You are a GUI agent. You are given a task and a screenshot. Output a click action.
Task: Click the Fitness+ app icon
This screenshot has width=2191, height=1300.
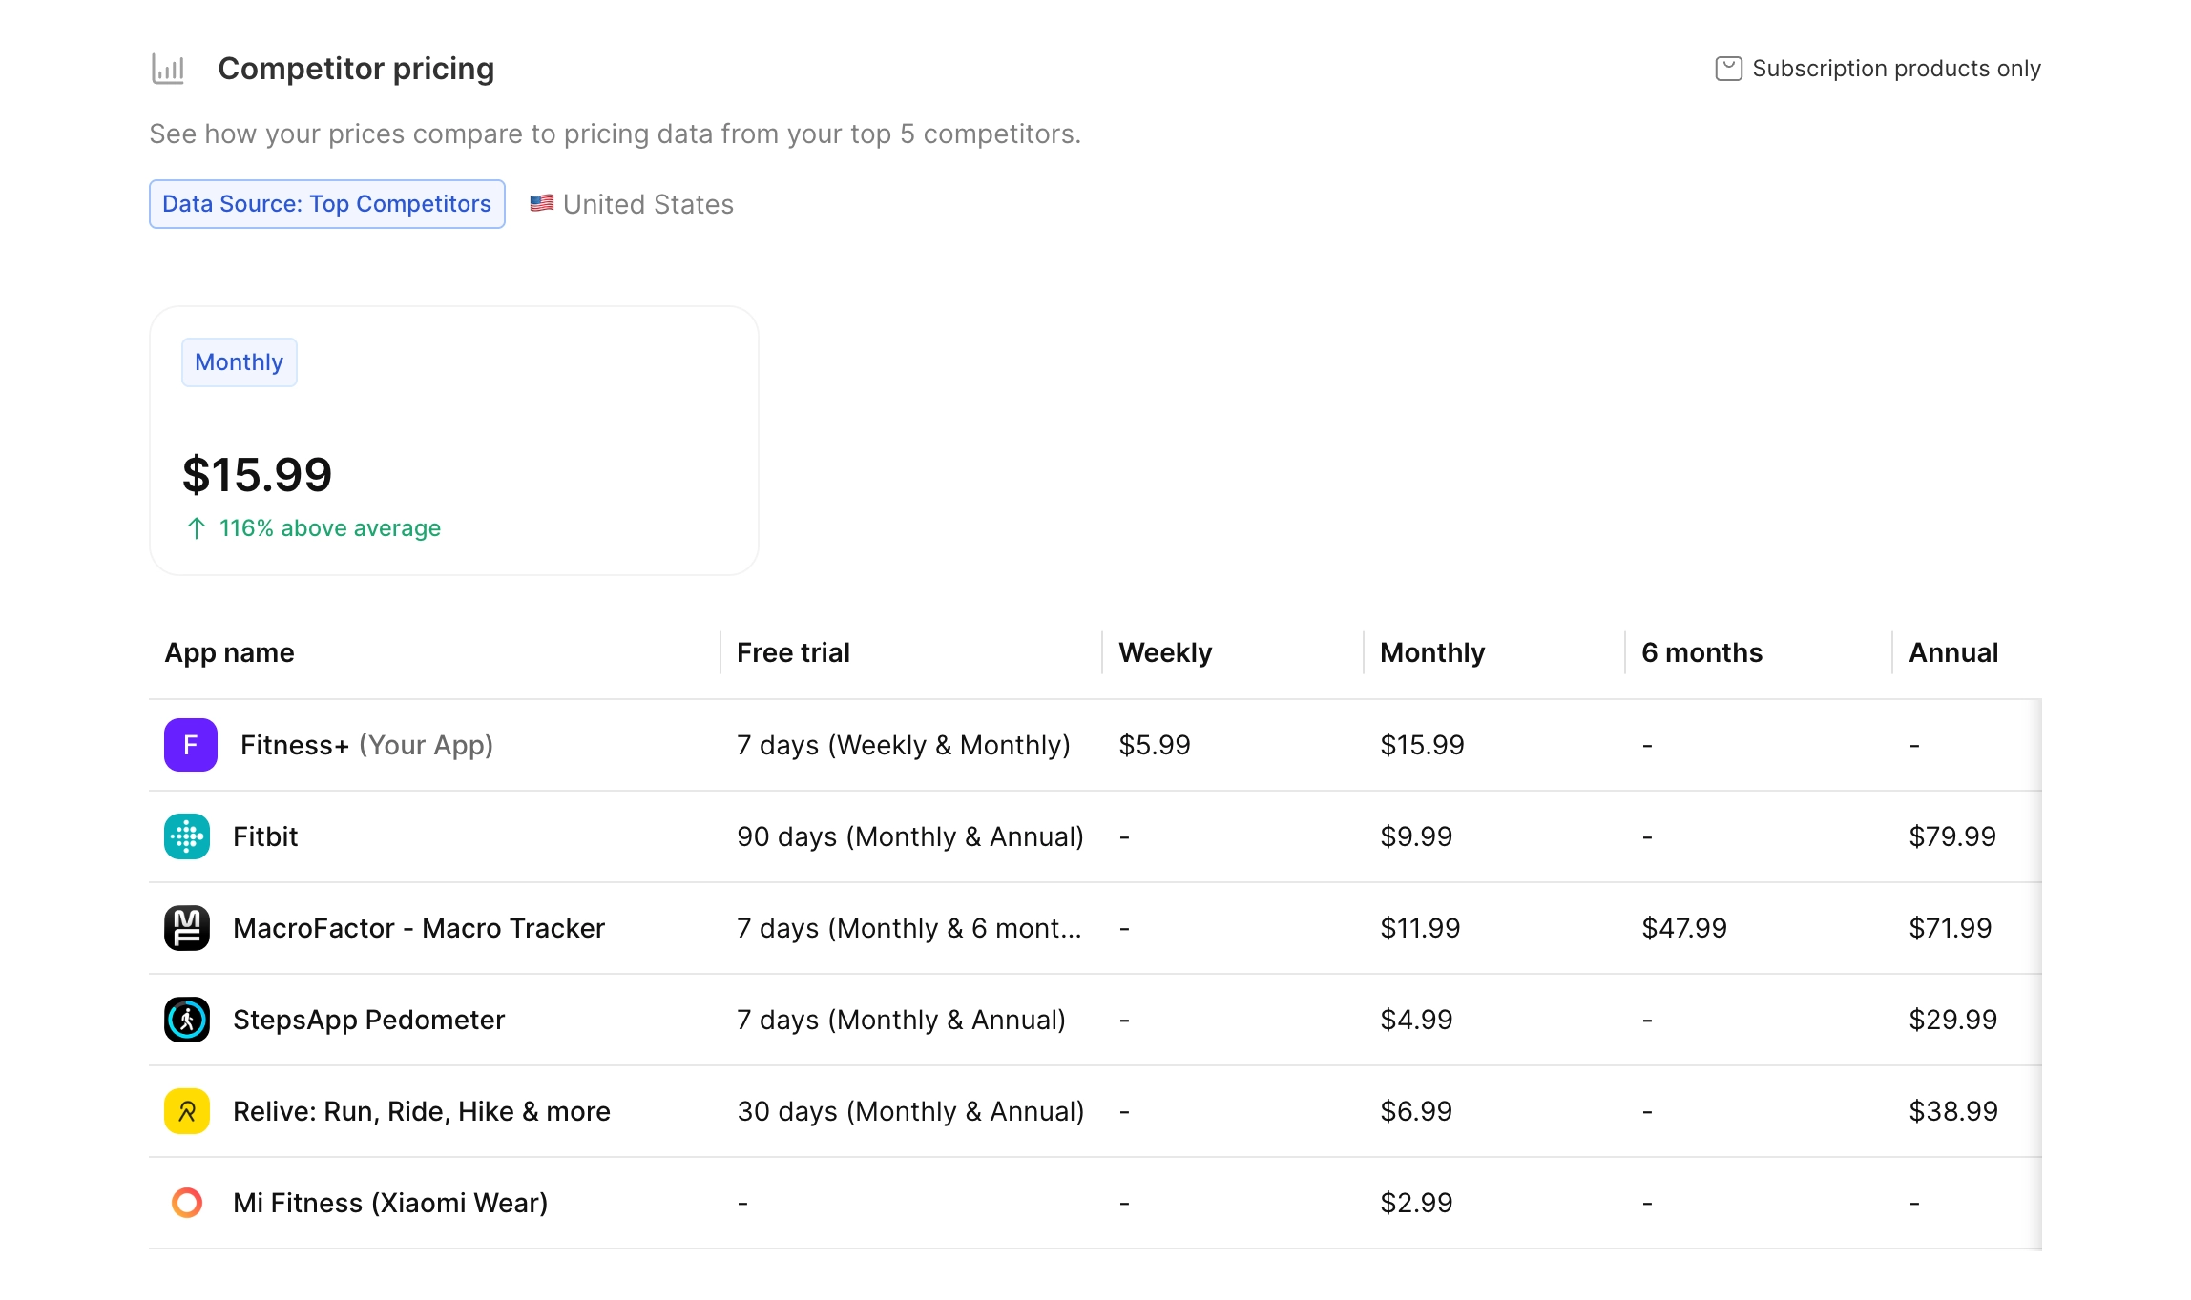189,745
